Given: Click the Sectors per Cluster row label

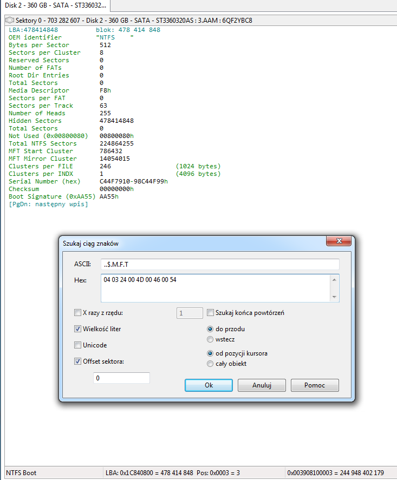Looking at the screenshot, I should [44, 52].
